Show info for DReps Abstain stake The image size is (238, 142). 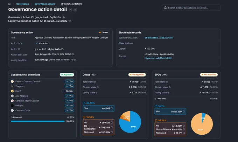point(98,87)
